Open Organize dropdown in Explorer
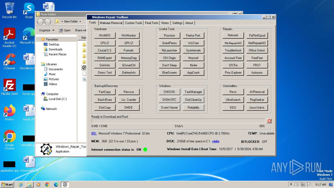 (x=46, y=30)
